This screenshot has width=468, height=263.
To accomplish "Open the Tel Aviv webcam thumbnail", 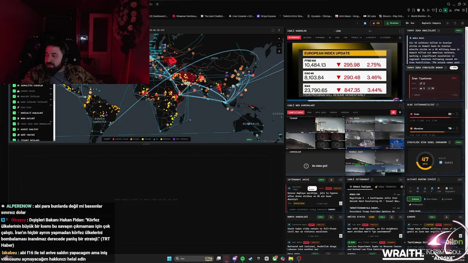I will [375, 133].
